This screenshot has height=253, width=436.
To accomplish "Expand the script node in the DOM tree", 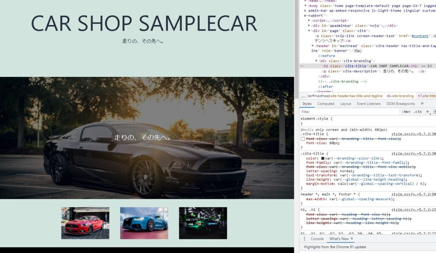I will (x=310, y=20).
